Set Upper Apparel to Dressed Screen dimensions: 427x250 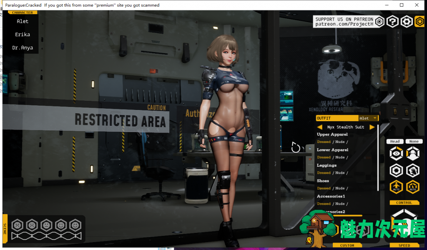[x=324, y=142]
